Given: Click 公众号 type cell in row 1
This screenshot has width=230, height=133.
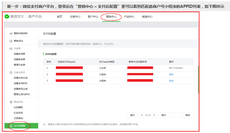Looking at the screenshot, I should (102, 68).
